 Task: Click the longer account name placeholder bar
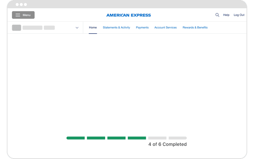32,28
